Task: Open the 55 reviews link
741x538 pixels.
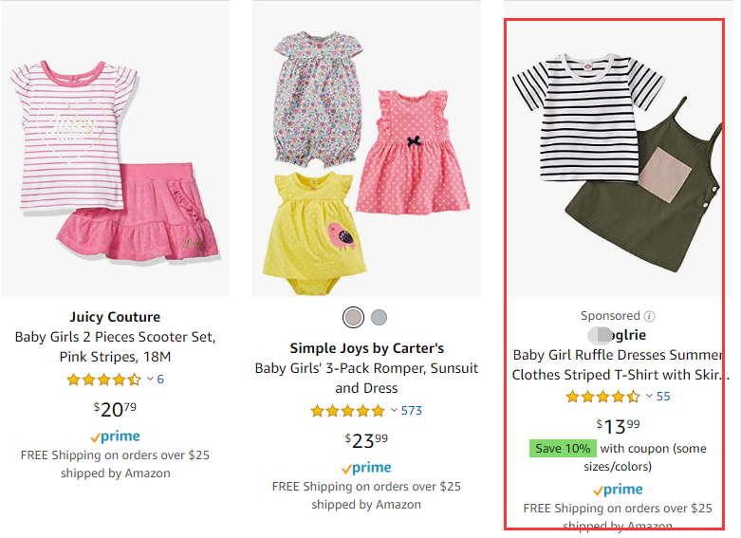Action: (x=663, y=397)
